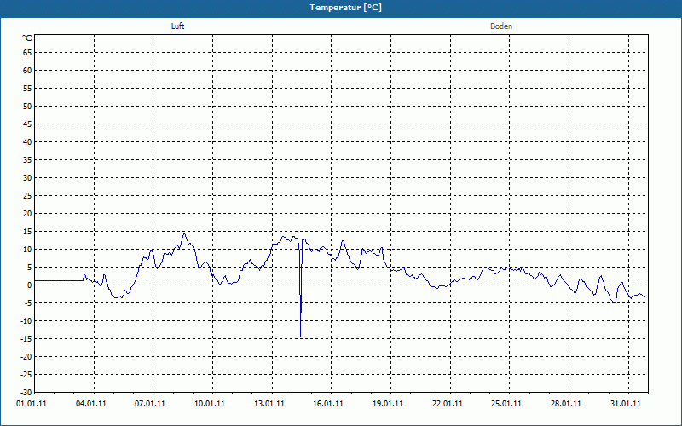Click the °C unit label atop the axis

tap(27, 38)
